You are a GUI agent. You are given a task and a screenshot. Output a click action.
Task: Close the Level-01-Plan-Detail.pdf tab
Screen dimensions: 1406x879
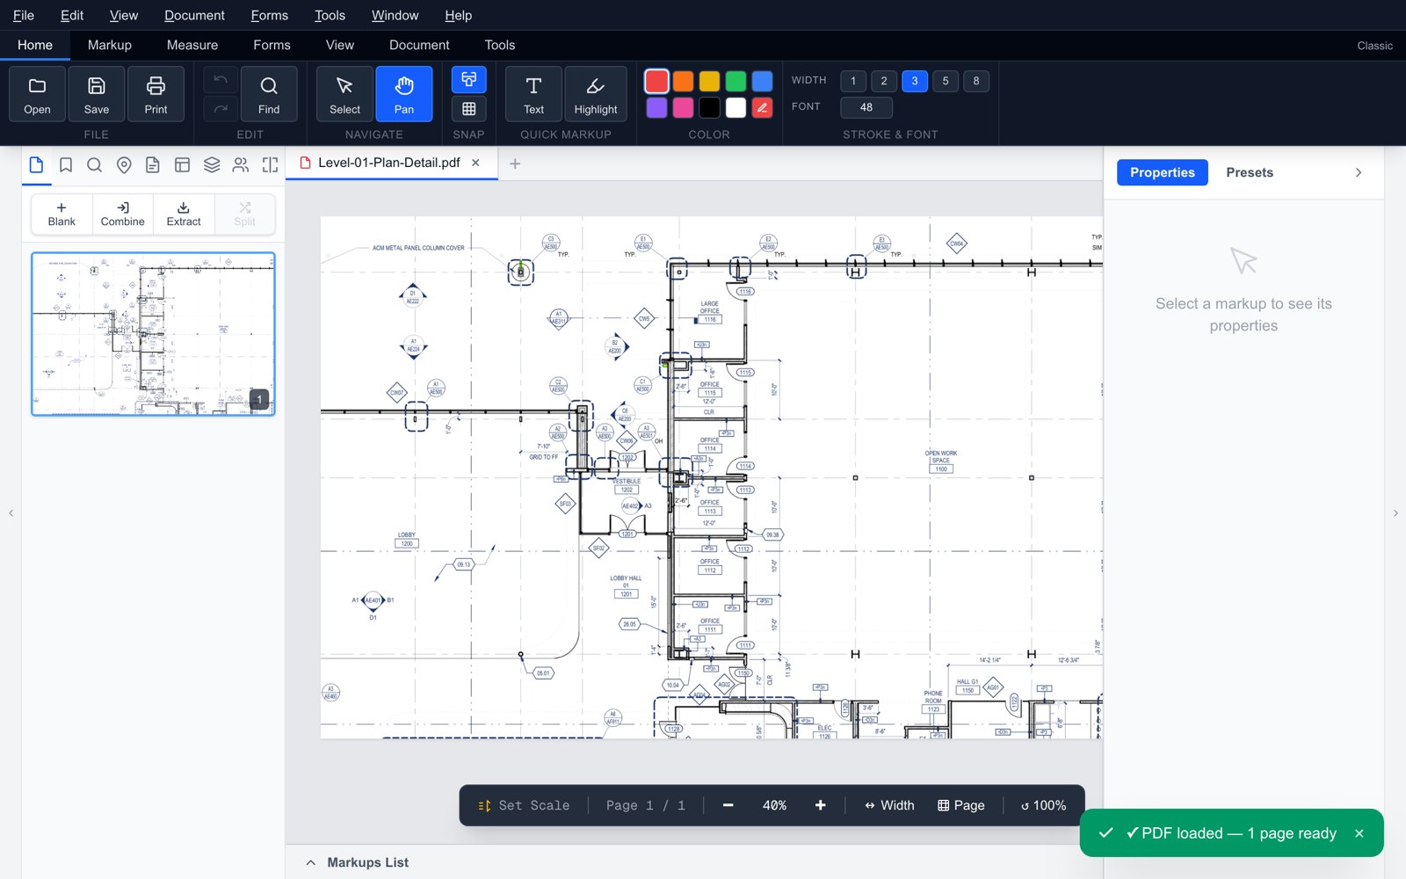pyautogui.click(x=475, y=163)
